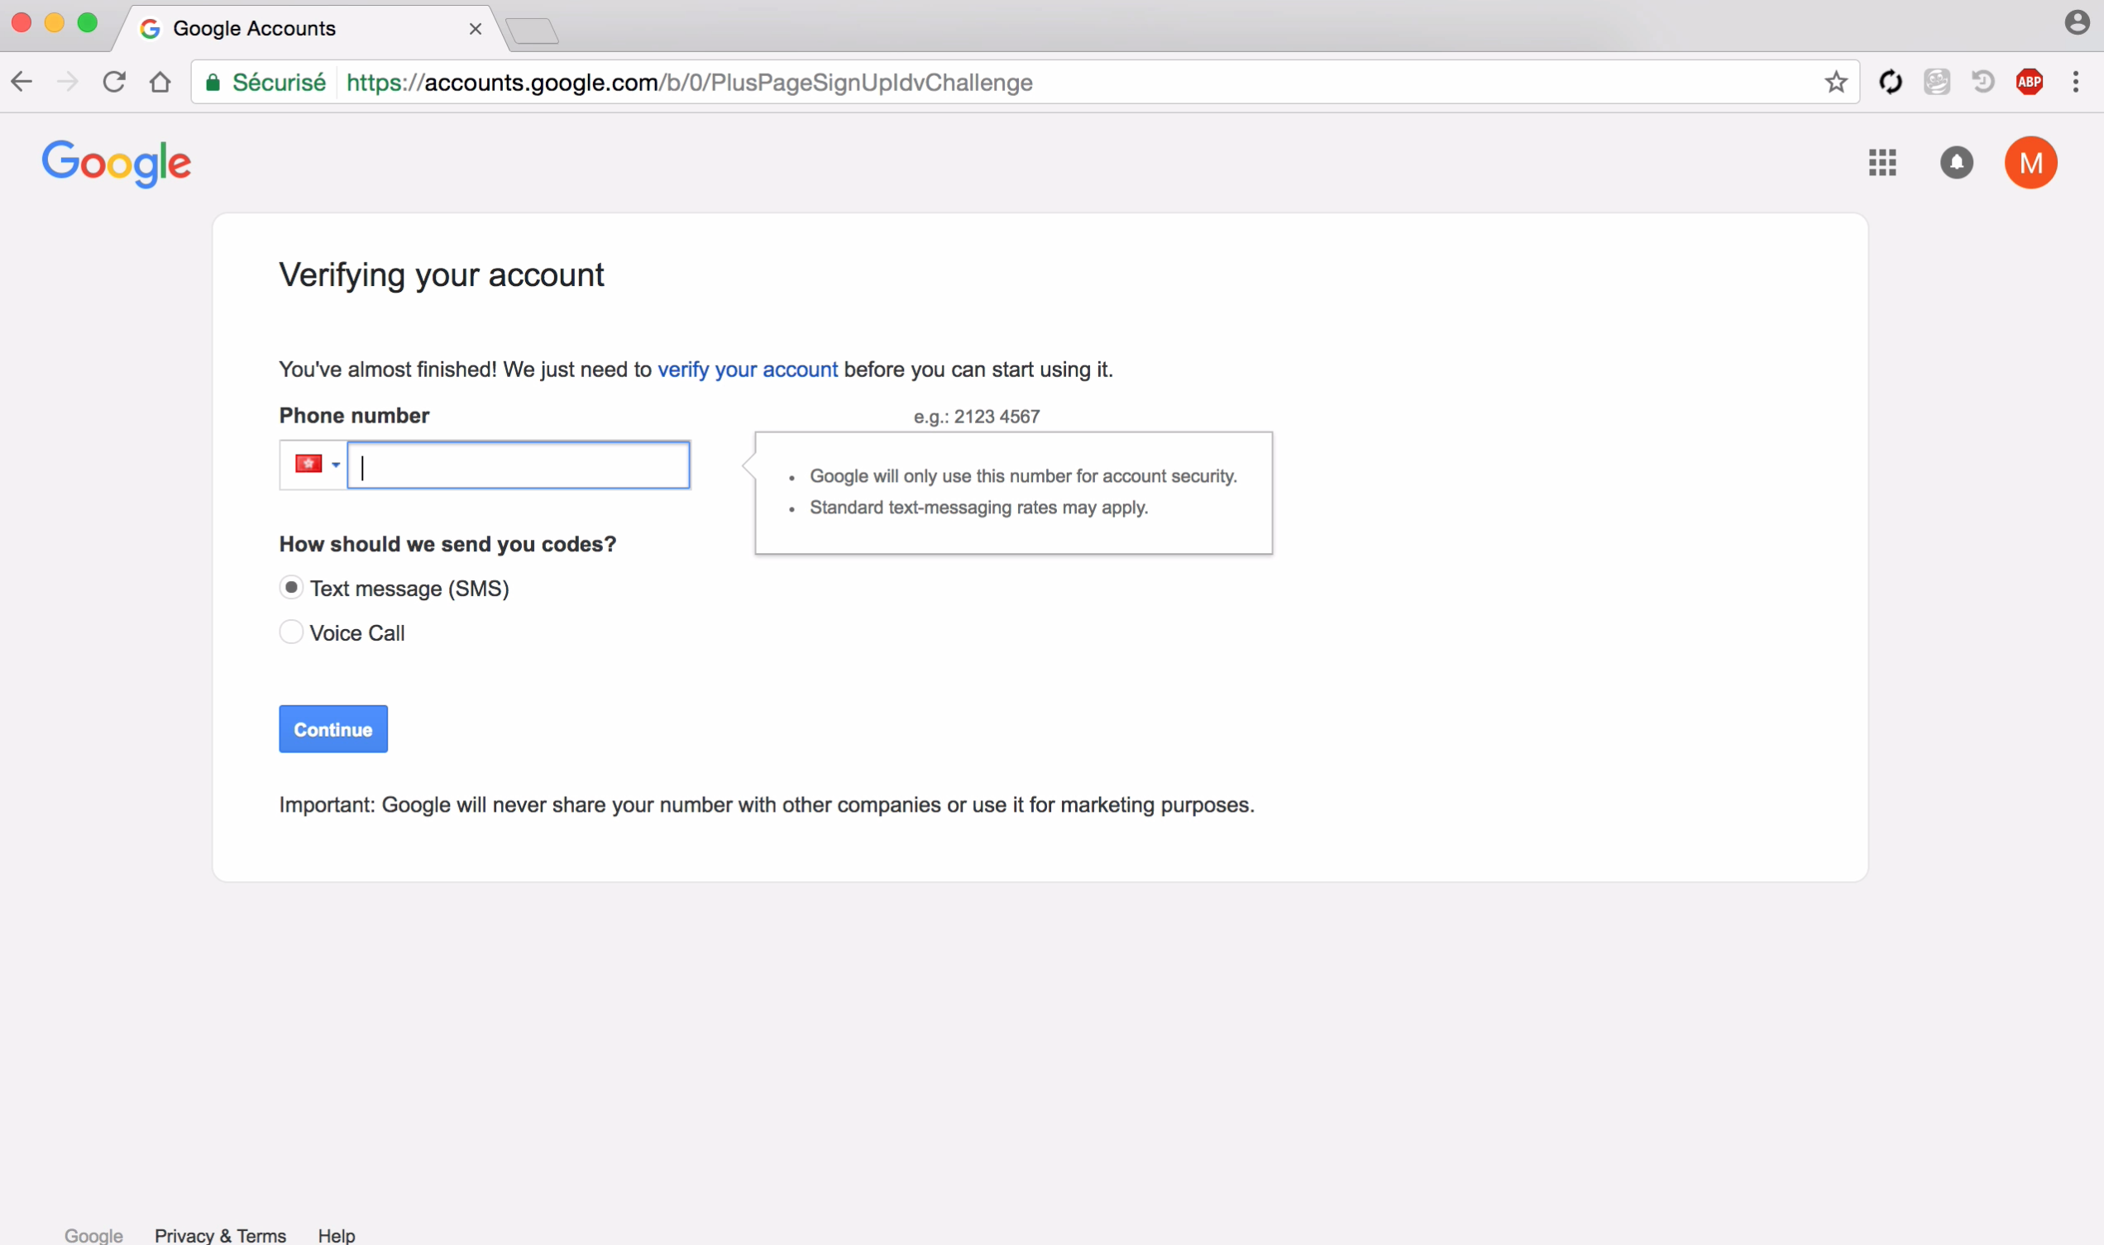The image size is (2104, 1245).
Task: Follow the 'verify your account' link
Action: [747, 370]
